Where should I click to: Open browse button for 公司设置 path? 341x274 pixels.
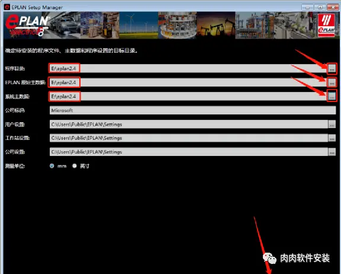point(332,152)
